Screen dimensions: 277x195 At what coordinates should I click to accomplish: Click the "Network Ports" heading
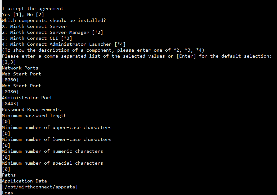[x=20, y=68]
